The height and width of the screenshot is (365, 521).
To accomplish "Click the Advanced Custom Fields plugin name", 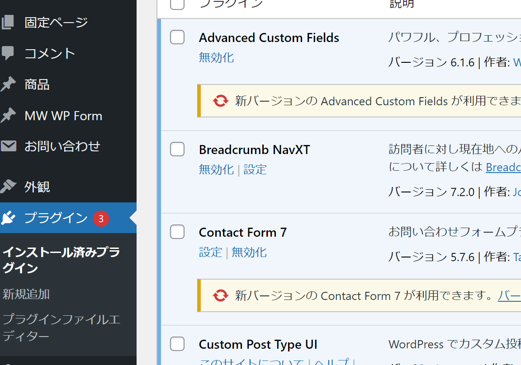I will [269, 38].
